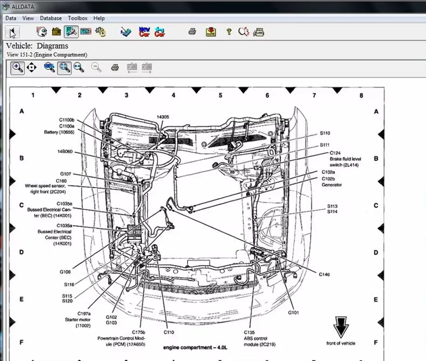Click the New Car icon
Screen dimensions: 426x361
click(145, 32)
